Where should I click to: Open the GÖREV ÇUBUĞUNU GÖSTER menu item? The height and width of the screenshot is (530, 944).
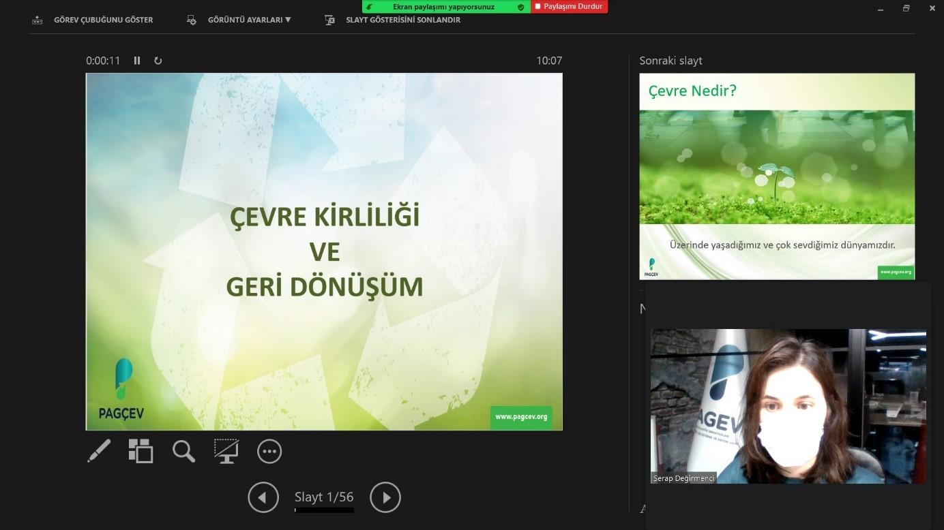point(103,20)
